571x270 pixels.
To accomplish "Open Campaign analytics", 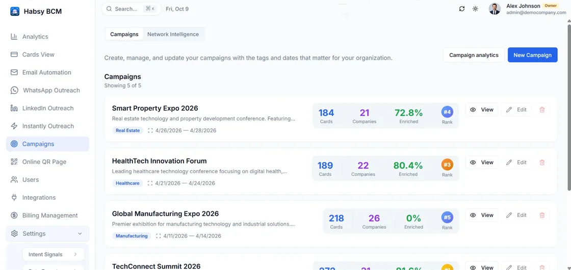I will click(474, 55).
